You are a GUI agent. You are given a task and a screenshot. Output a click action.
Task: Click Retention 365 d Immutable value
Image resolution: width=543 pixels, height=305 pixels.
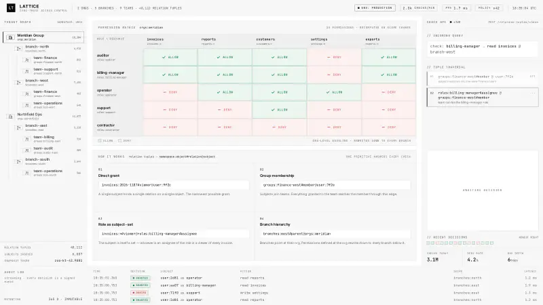point(65,299)
